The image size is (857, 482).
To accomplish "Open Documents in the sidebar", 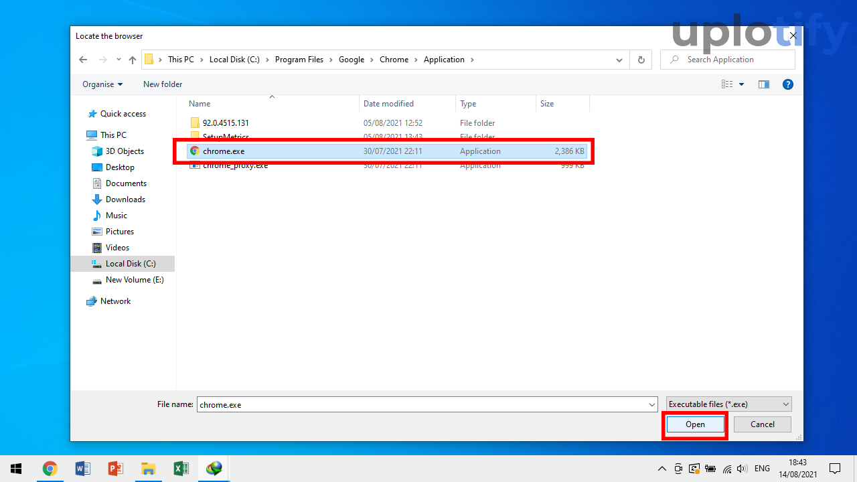I will pyautogui.click(x=126, y=183).
